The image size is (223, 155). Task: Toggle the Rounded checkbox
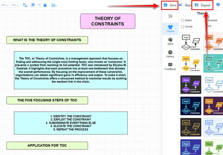(205, 20)
